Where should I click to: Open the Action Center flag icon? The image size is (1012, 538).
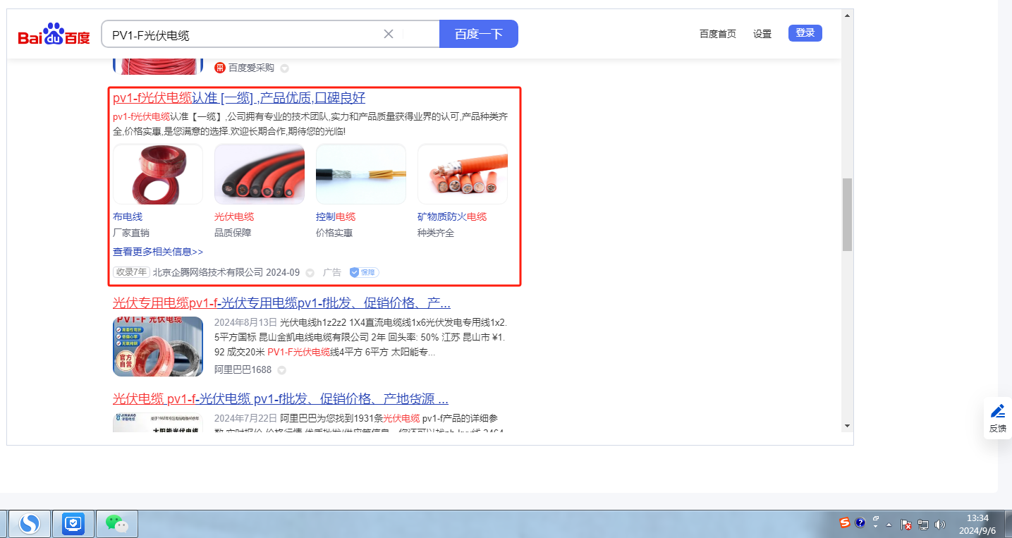907,525
